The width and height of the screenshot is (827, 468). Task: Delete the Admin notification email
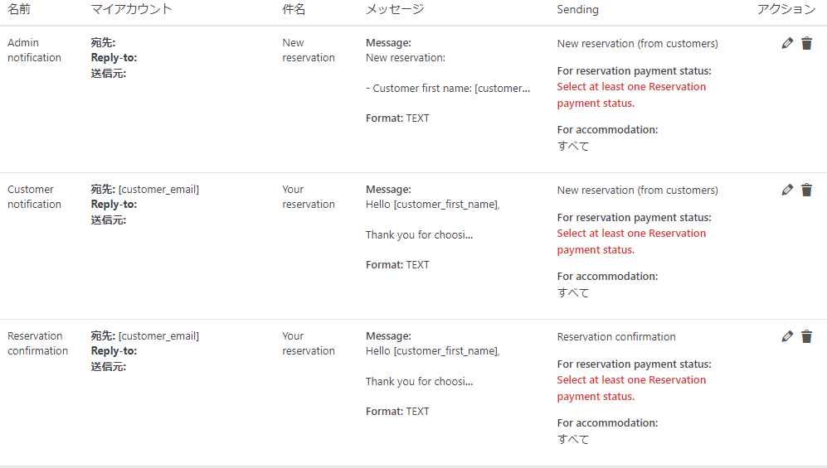[x=806, y=44]
